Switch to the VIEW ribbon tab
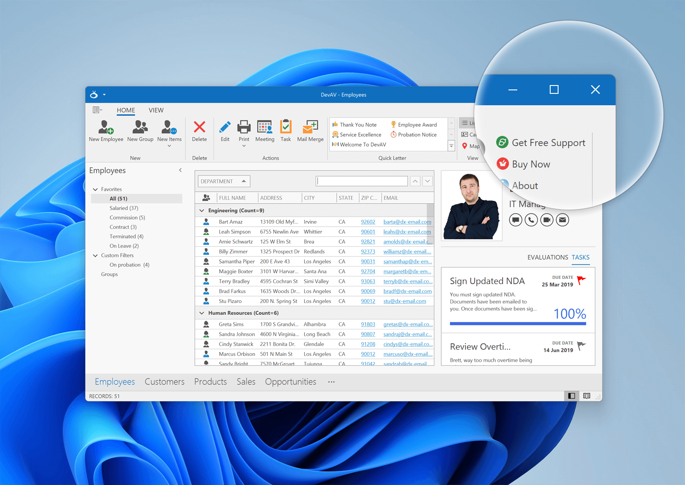The height and width of the screenshot is (485, 685). point(156,110)
